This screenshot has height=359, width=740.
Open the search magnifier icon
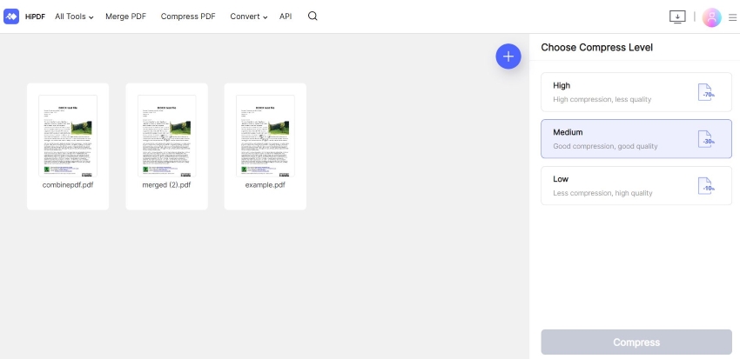313,16
